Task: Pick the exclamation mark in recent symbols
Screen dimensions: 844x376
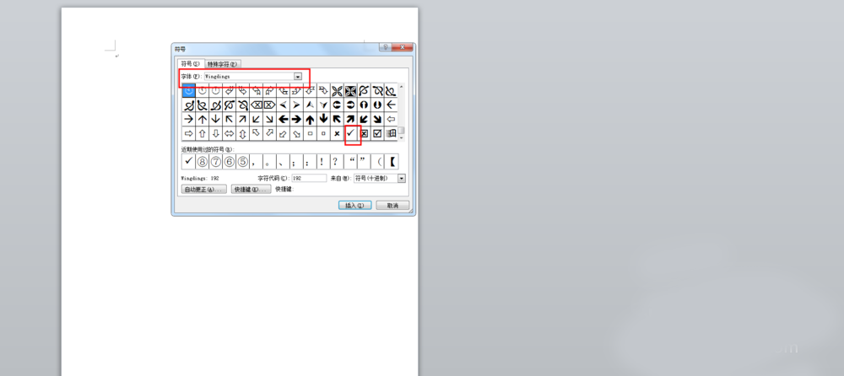Action: (x=322, y=161)
